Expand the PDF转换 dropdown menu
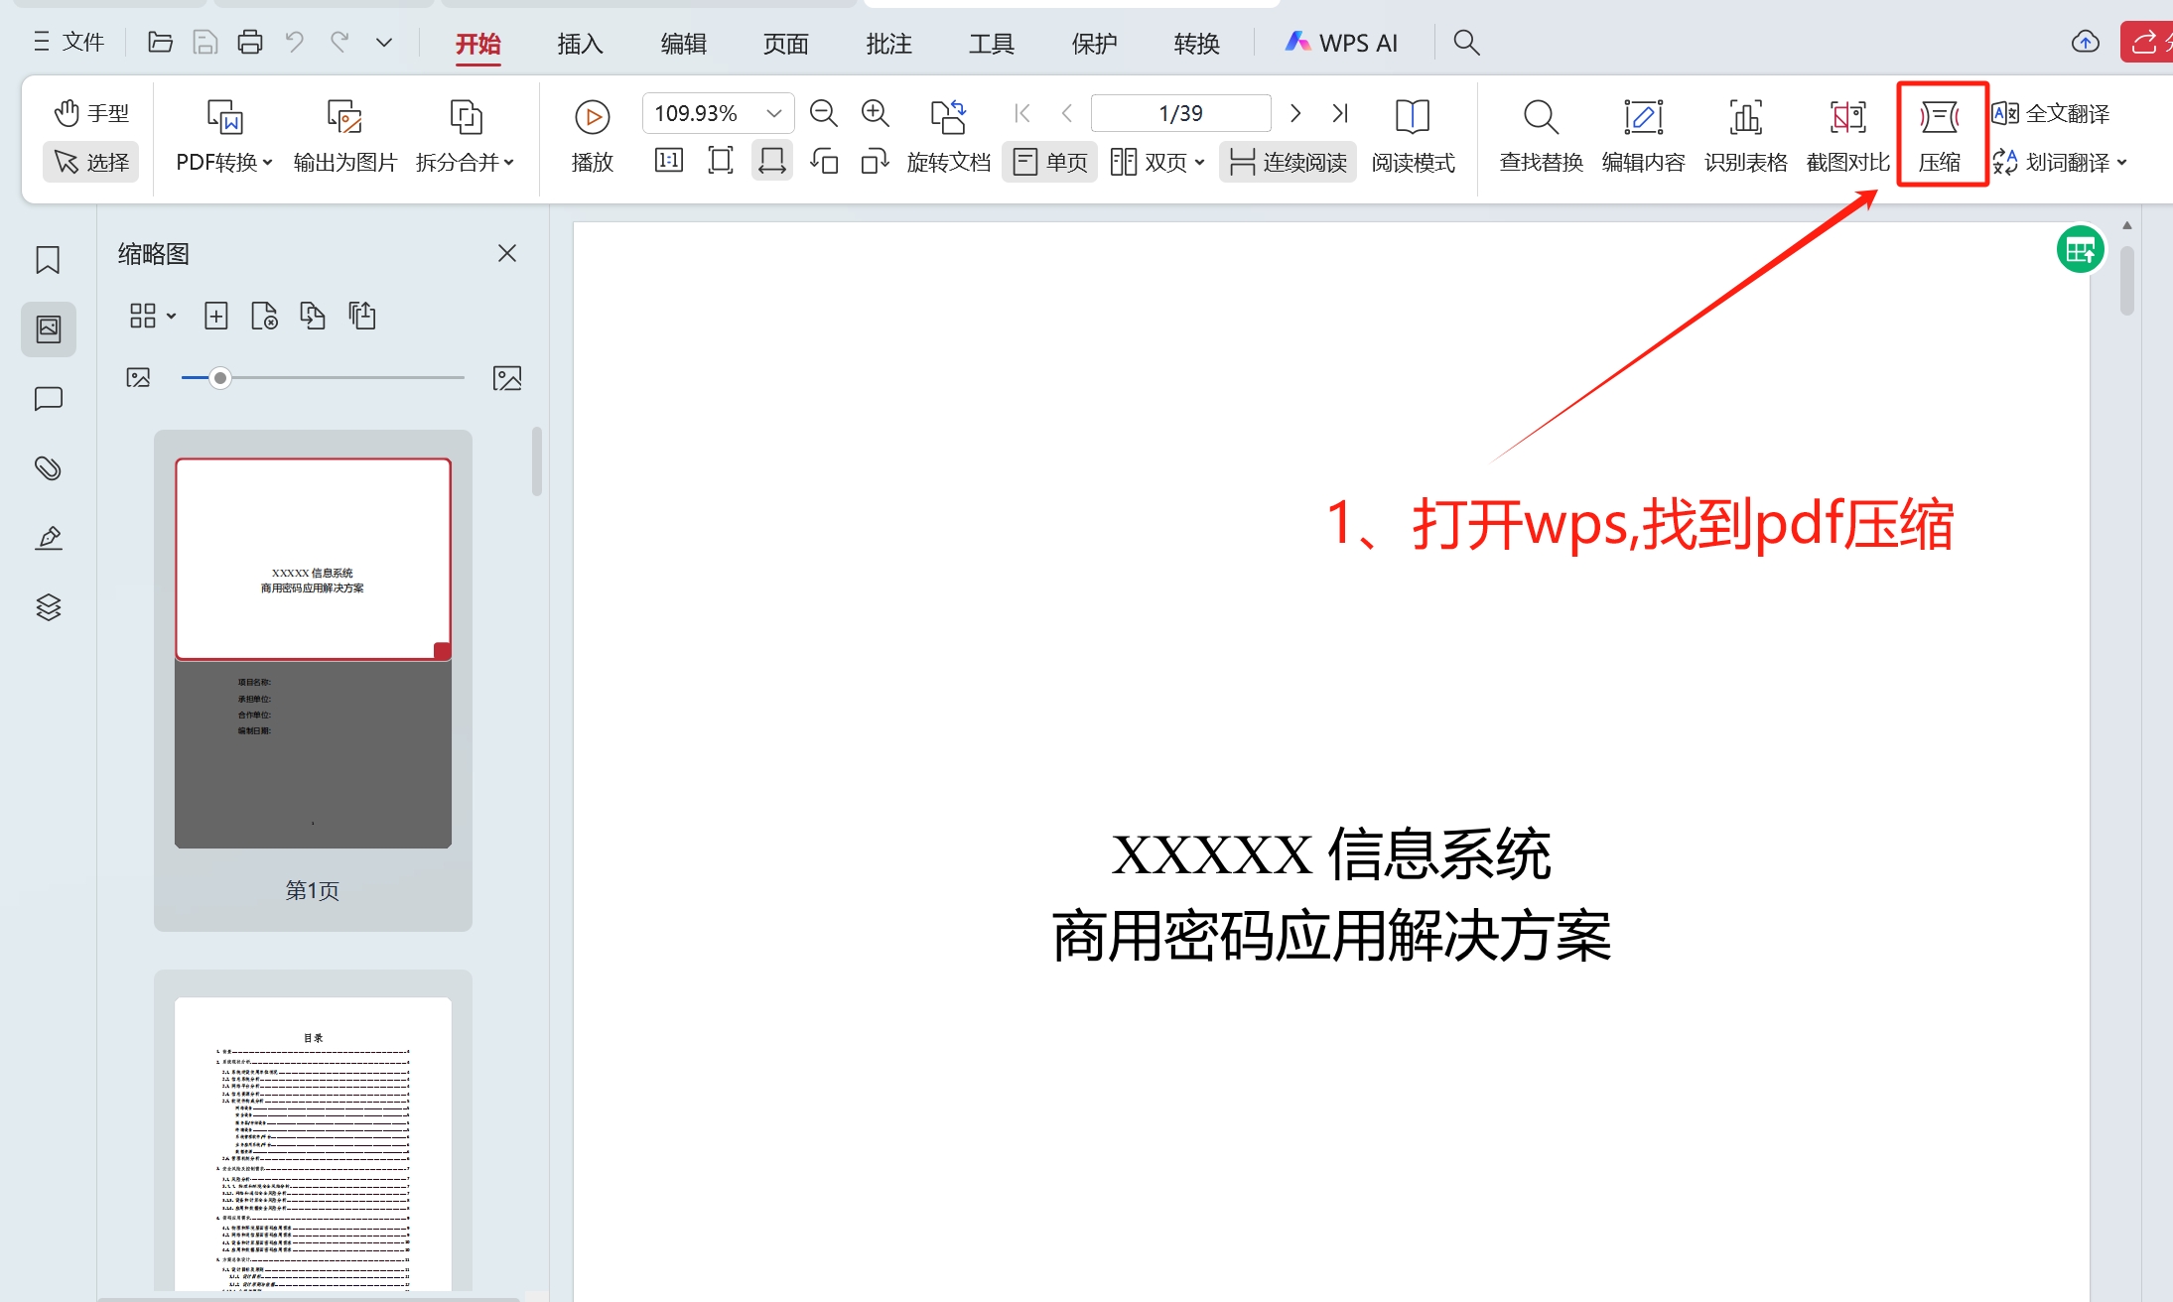This screenshot has height=1302, width=2173. (224, 162)
